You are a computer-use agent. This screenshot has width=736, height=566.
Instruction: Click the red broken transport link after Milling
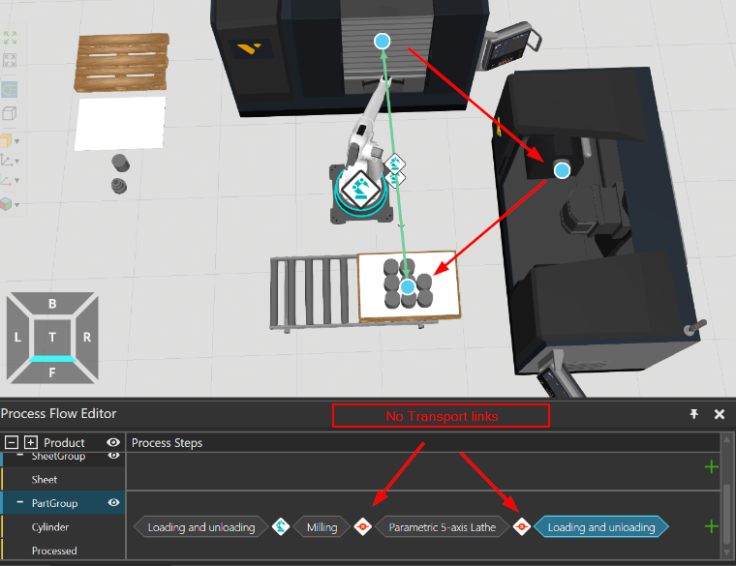point(362,527)
